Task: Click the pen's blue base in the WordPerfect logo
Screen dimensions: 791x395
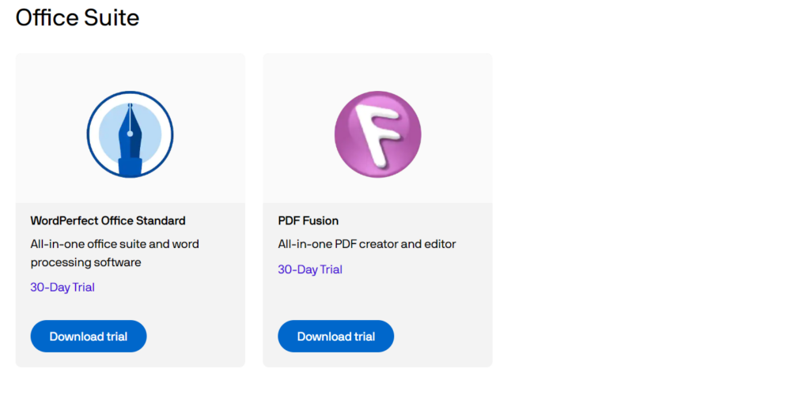Action: (x=130, y=167)
